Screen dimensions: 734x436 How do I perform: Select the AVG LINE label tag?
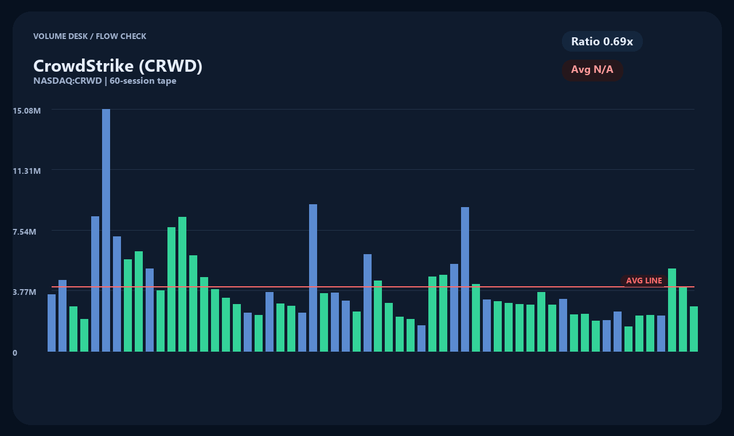(644, 281)
